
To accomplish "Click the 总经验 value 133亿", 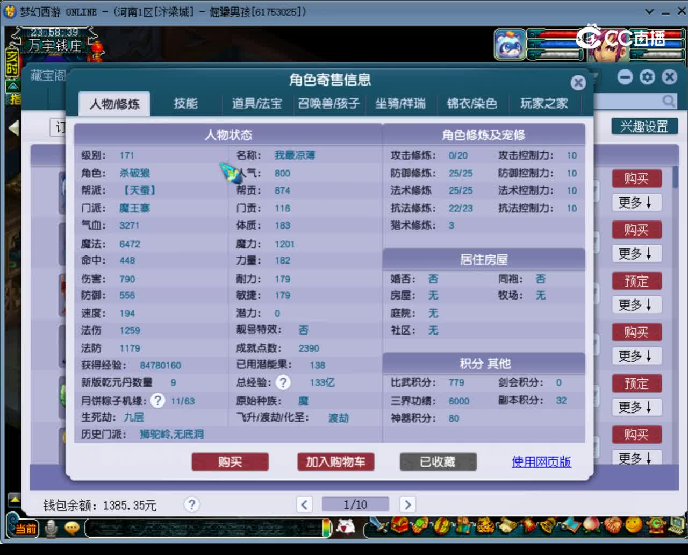I will [322, 382].
